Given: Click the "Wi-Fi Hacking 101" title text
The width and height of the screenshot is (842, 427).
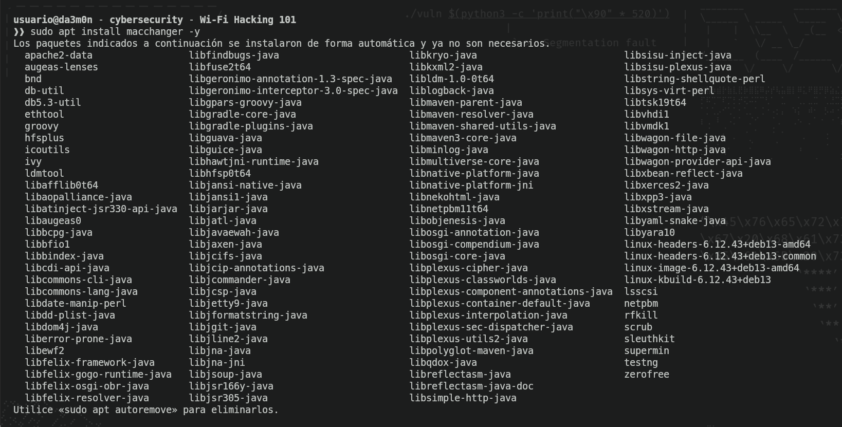Looking at the screenshot, I should click(x=248, y=20).
